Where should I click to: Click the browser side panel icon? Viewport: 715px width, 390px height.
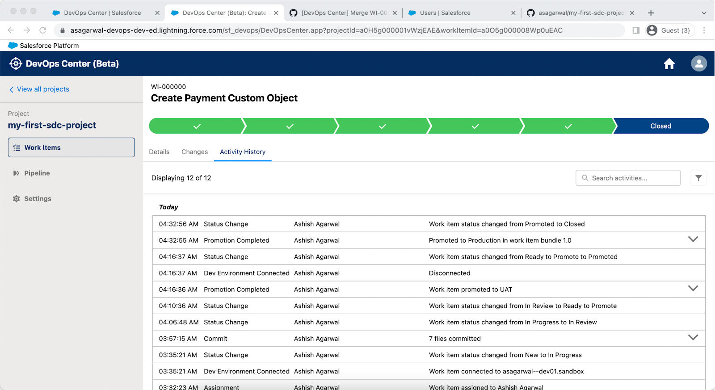[x=636, y=30]
